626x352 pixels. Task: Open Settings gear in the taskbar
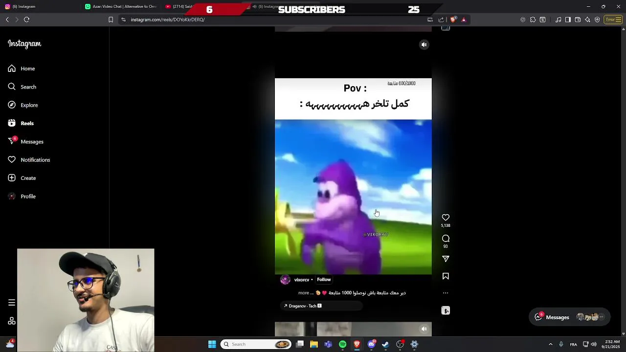coord(414,344)
